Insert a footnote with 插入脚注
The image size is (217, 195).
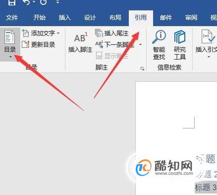point(80,42)
